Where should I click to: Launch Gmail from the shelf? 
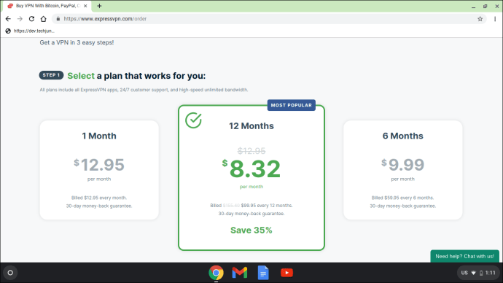pos(240,273)
